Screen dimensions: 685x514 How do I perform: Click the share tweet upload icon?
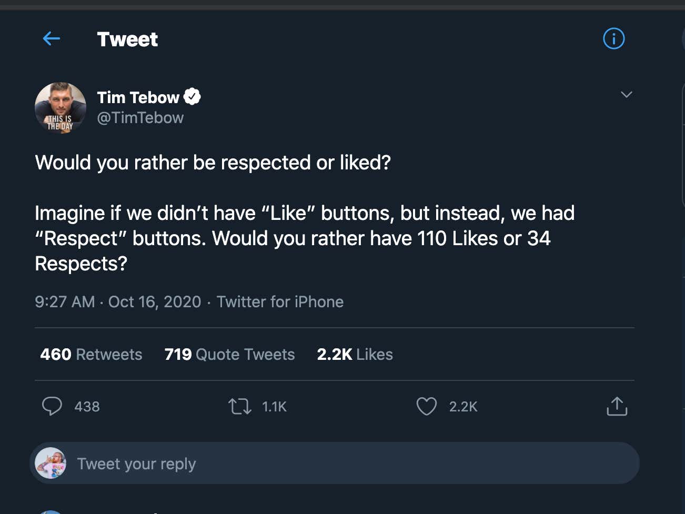pyautogui.click(x=617, y=406)
